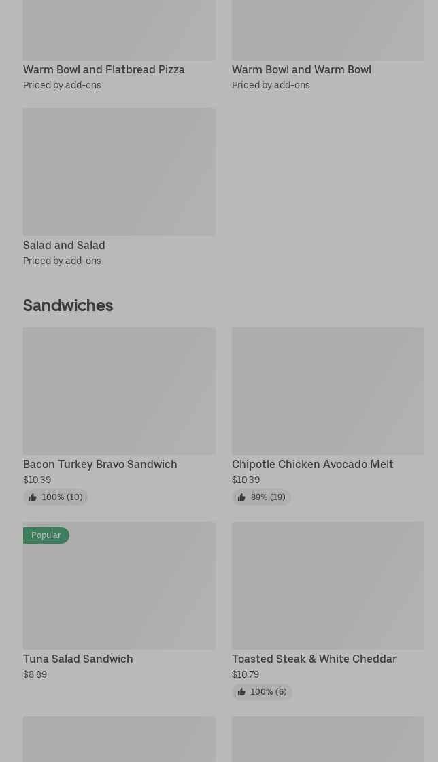
Task: Click the Sandwiches section heading
Action: pyautogui.click(x=68, y=305)
